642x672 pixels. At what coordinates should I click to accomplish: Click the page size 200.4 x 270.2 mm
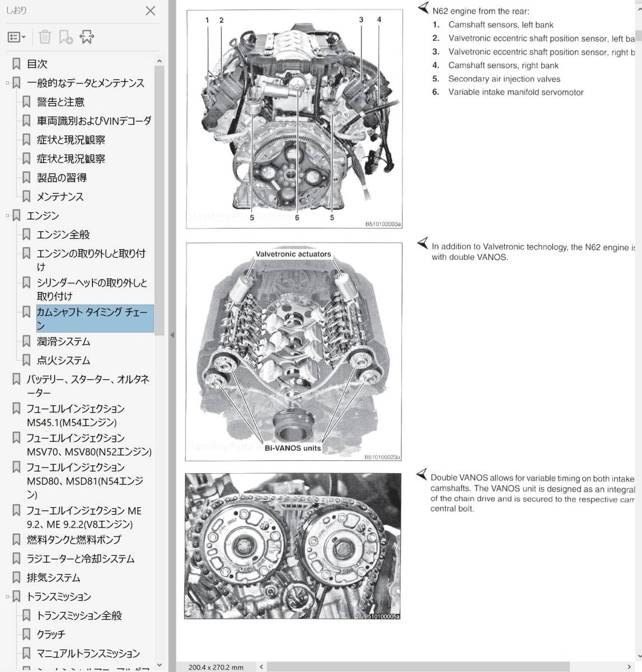(216, 667)
